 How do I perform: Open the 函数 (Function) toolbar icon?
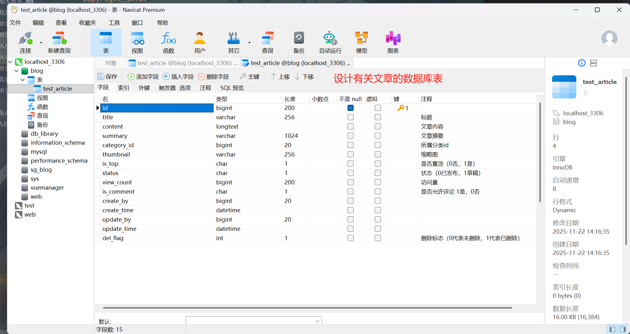168,42
